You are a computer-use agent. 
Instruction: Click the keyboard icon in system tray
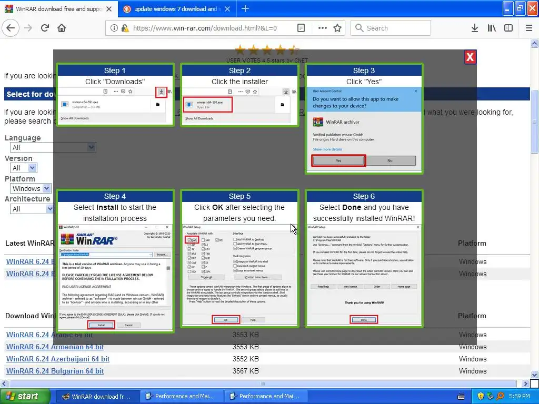(x=461, y=397)
